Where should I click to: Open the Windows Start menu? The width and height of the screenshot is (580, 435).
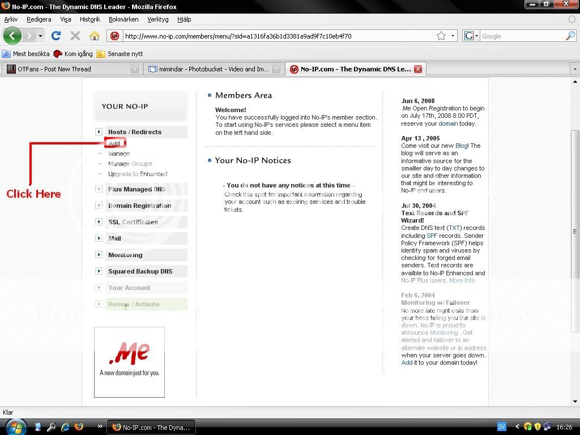point(16,427)
